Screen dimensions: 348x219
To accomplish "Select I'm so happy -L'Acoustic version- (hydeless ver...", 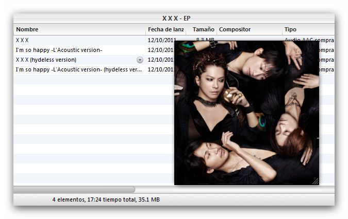I will coord(78,69).
